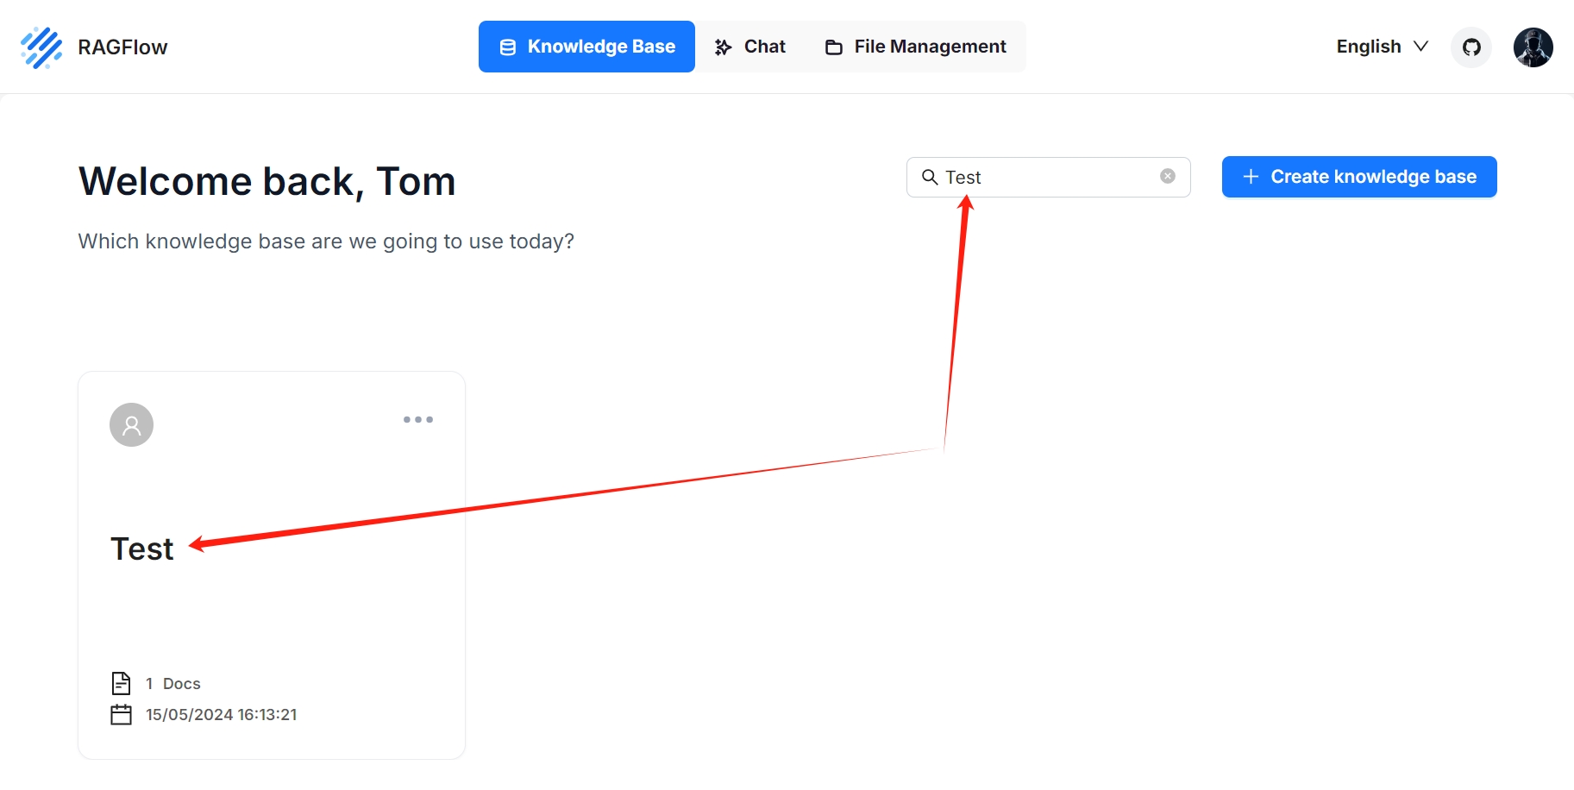Click the 1 Docs label on the card
This screenshot has width=1574, height=790.
tap(172, 683)
